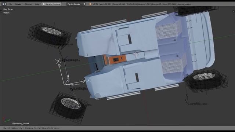Open the Cycles Render engine dropdown
The height and width of the screenshot is (132, 235).
pos(76,4)
